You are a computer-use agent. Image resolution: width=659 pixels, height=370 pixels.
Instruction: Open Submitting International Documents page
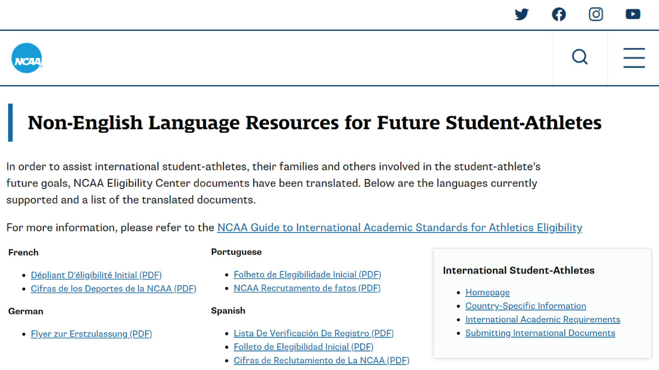tap(540, 333)
